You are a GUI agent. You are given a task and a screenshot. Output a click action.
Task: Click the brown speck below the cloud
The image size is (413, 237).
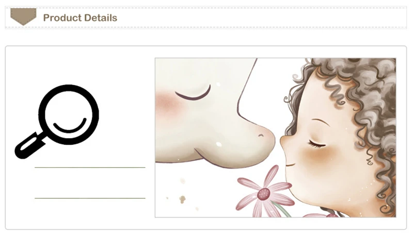pyautogui.click(x=182, y=199)
